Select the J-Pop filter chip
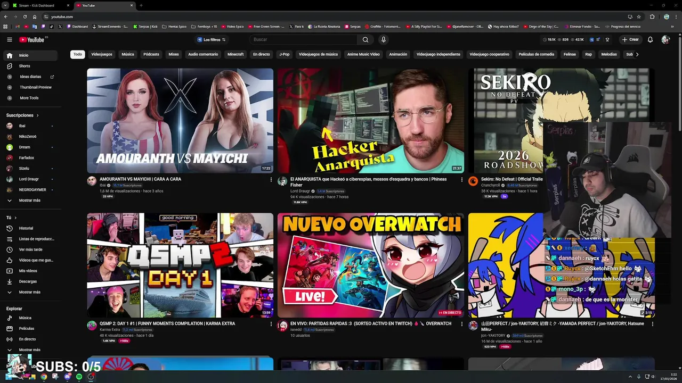682x383 pixels. tap(285, 54)
